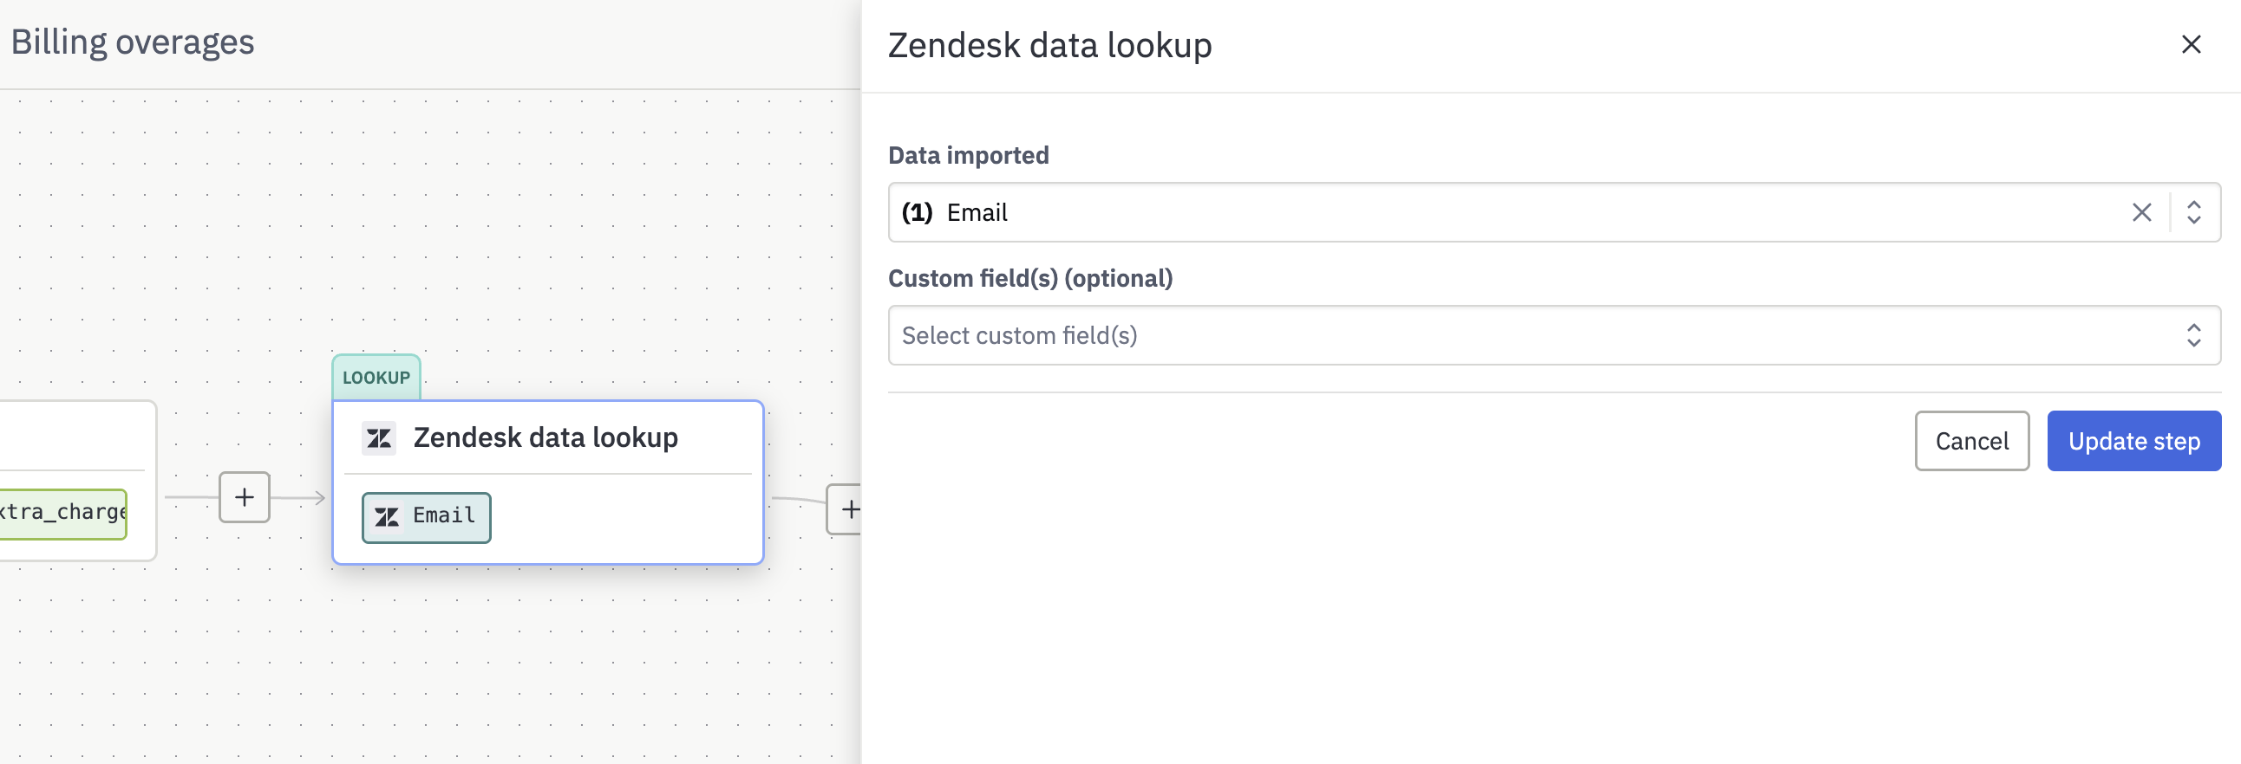Image resolution: width=2241 pixels, height=764 pixels.
Task: Click the Data imported label
Action: (x=968, y=155)
